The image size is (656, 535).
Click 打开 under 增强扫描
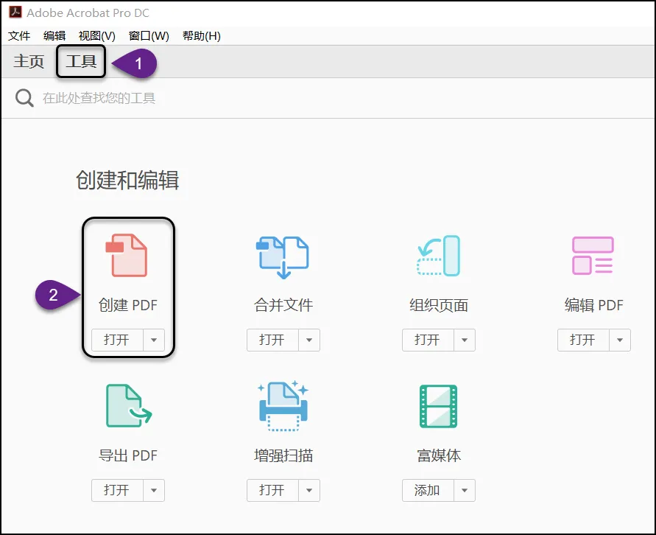coord(272,490)
